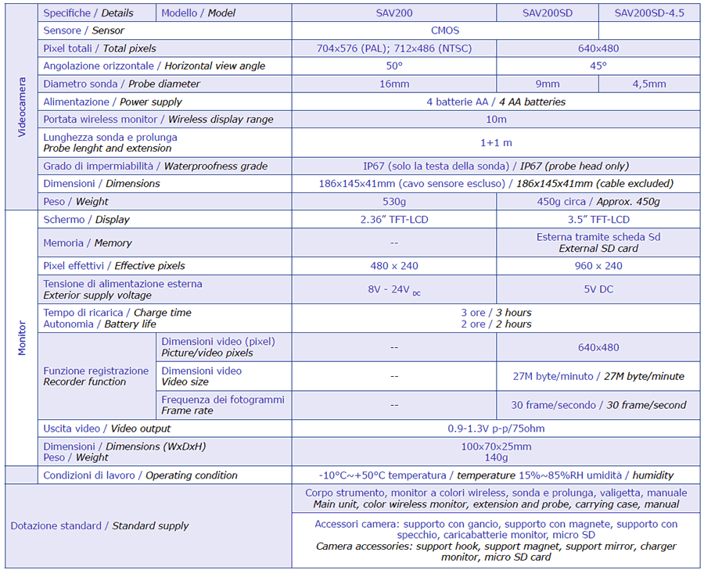
Task: Select the Tensione di alimentazione esterna label
Action: click(123, 289)
